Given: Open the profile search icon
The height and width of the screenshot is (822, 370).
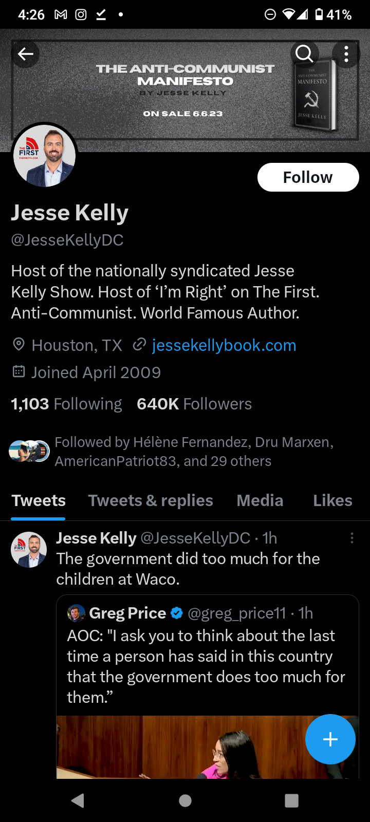Looking at the screenshot, I should click(x=304, y=53).
